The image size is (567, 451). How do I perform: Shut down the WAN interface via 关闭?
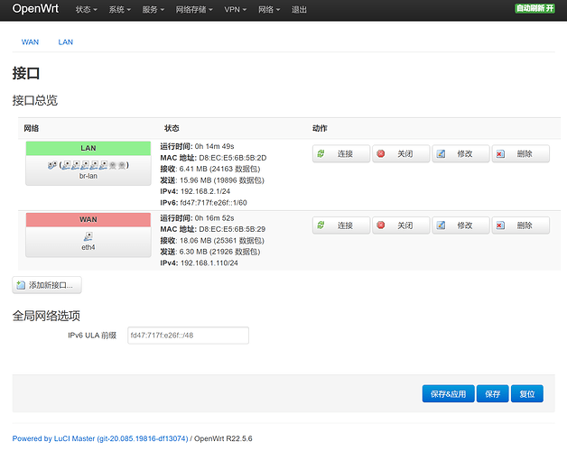pos(400,225)
